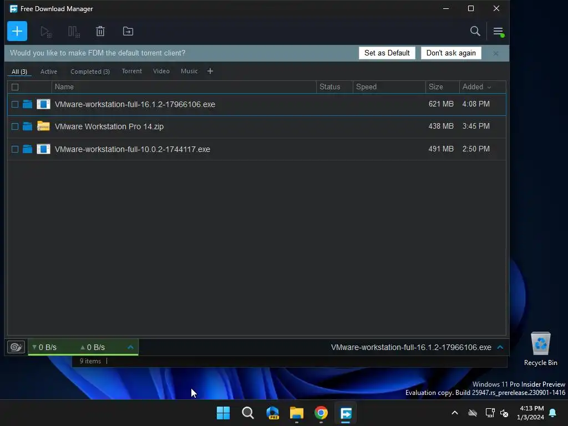Click the Don't ask again button
Screen dimensions: 568x426
[451, 53]
